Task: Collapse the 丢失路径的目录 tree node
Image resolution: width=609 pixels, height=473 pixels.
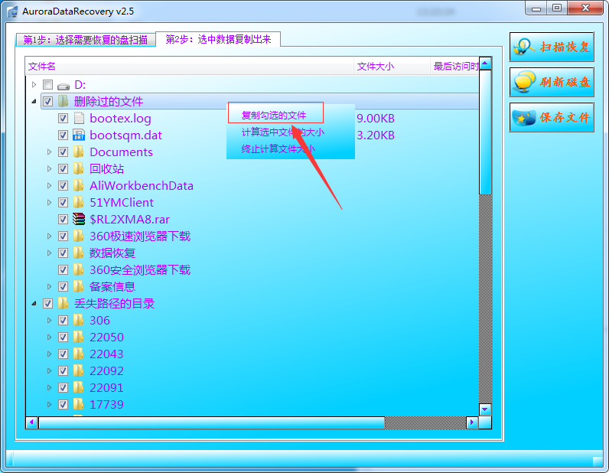Action: click(x=34, y=304)
